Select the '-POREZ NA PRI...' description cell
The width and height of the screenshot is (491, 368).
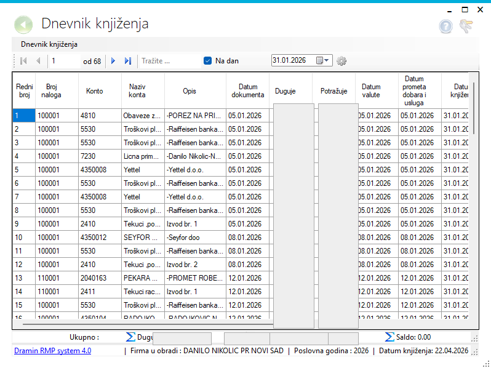(x=195, y=116)
